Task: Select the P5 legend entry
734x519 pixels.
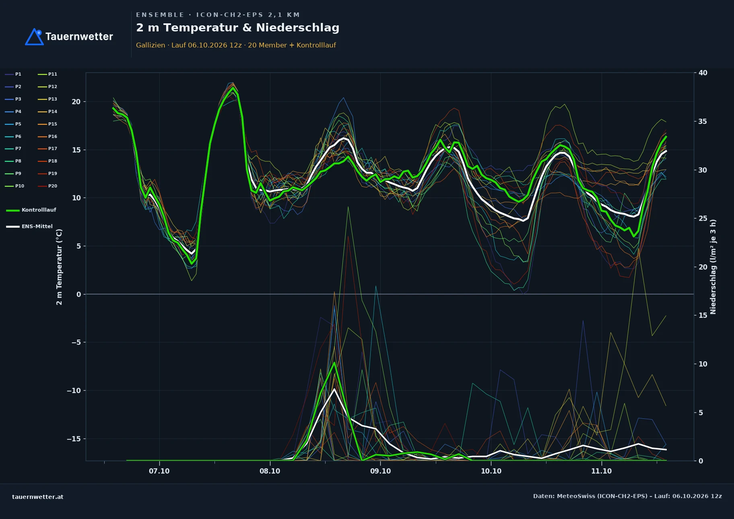Action: coord(13,124)
